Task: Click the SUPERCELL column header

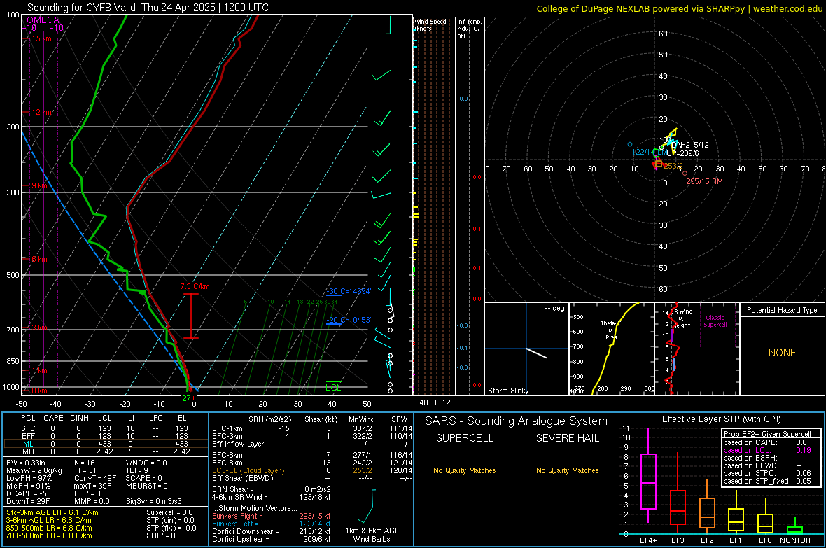Action: [x=465, y=438]
